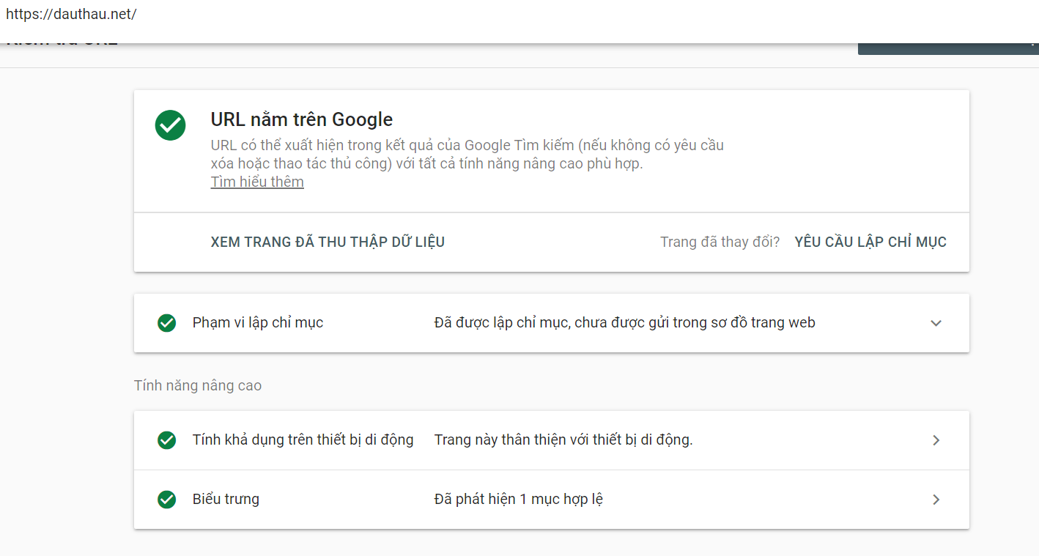Click the text Đã phát hiện 1 mục hợp lệ

point(519,500)
